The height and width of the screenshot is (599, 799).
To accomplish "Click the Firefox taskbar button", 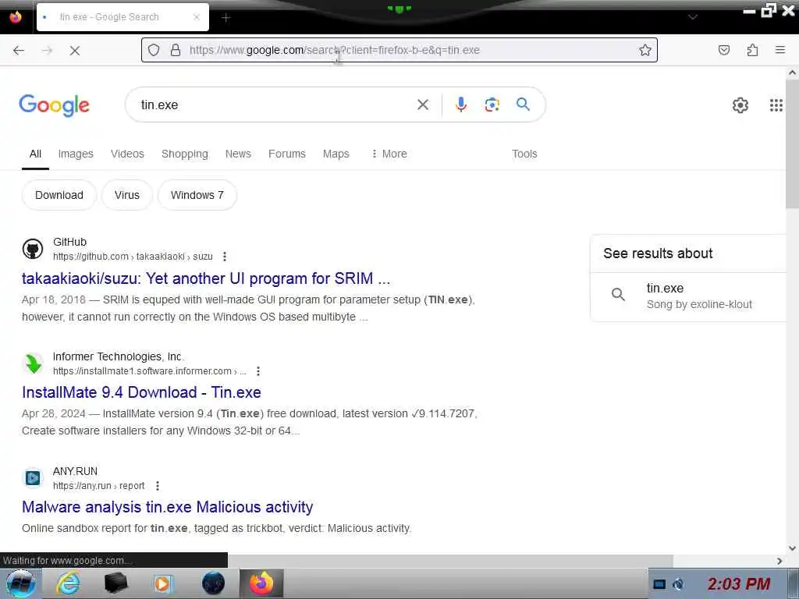I will 261,583.
